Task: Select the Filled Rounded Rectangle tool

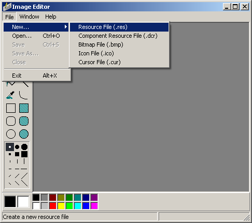Action: [24, 121]
